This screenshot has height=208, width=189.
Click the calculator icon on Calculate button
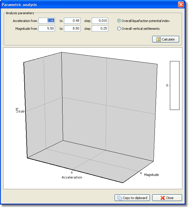click(158, 39)
